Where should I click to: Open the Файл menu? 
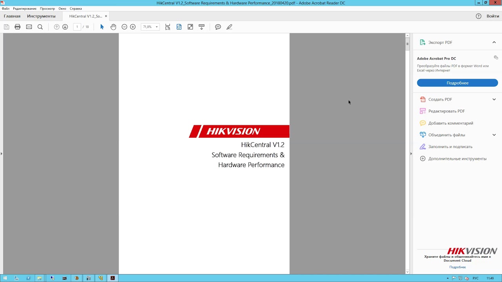coord(5,9)
